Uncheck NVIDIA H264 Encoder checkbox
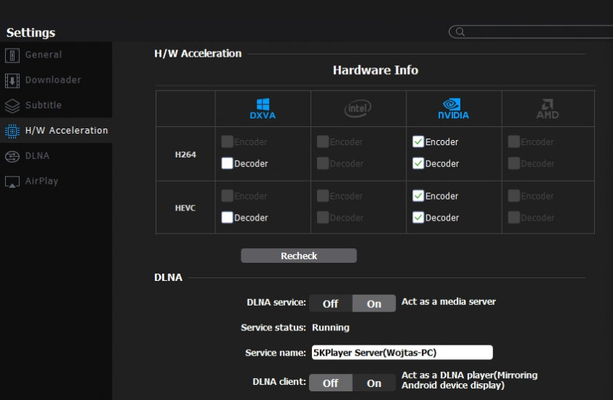613x400 pixels. click(417, 142)
